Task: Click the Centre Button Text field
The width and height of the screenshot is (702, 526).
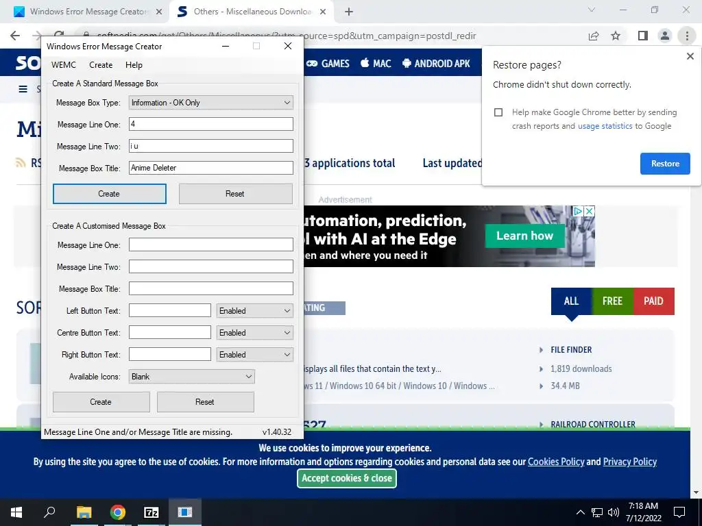Action: point(170,332)
